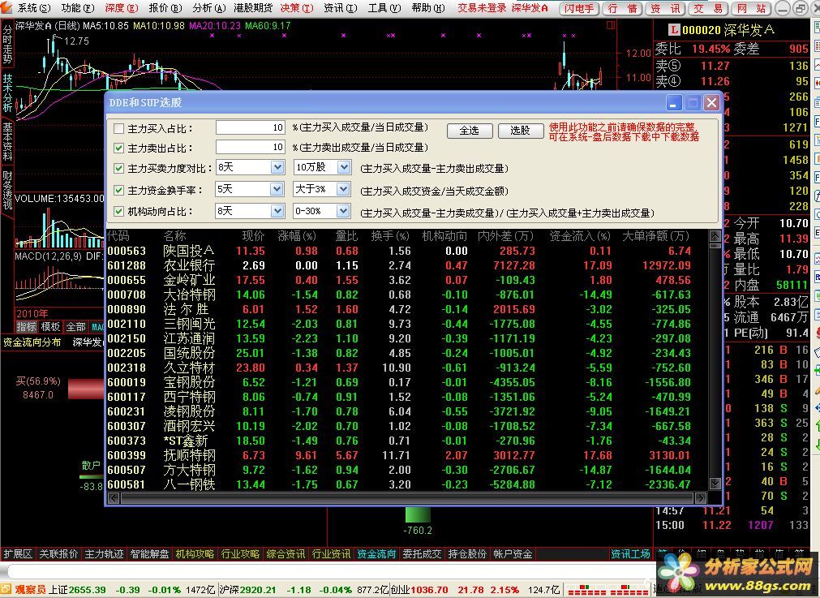Open the 8天 dropdown for 主力买卖力度对比
820x598 pixels.
277,167
